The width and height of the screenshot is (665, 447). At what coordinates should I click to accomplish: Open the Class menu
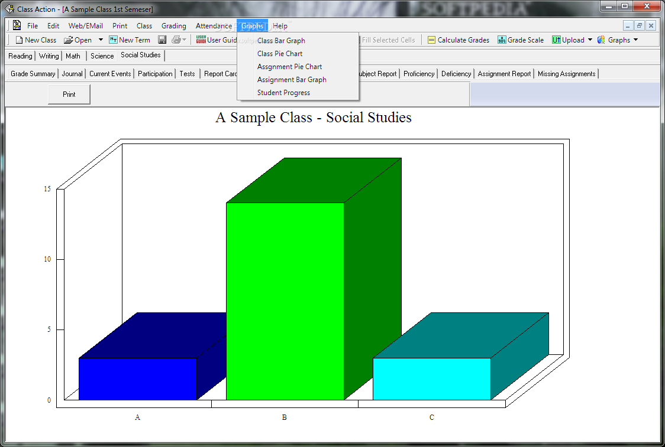click(144, 26)
